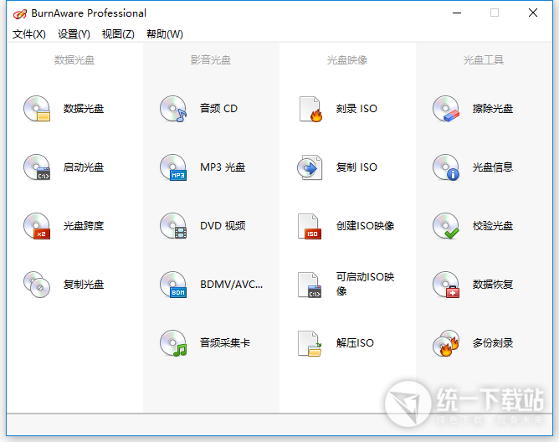Open the MP3 光盘 disc icon
Screen dimensions: 559x442
tap(173, 167)
